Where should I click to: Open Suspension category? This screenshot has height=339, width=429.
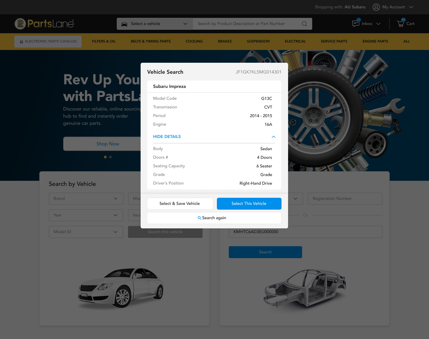pyautogui.click(x=258, y=41)
